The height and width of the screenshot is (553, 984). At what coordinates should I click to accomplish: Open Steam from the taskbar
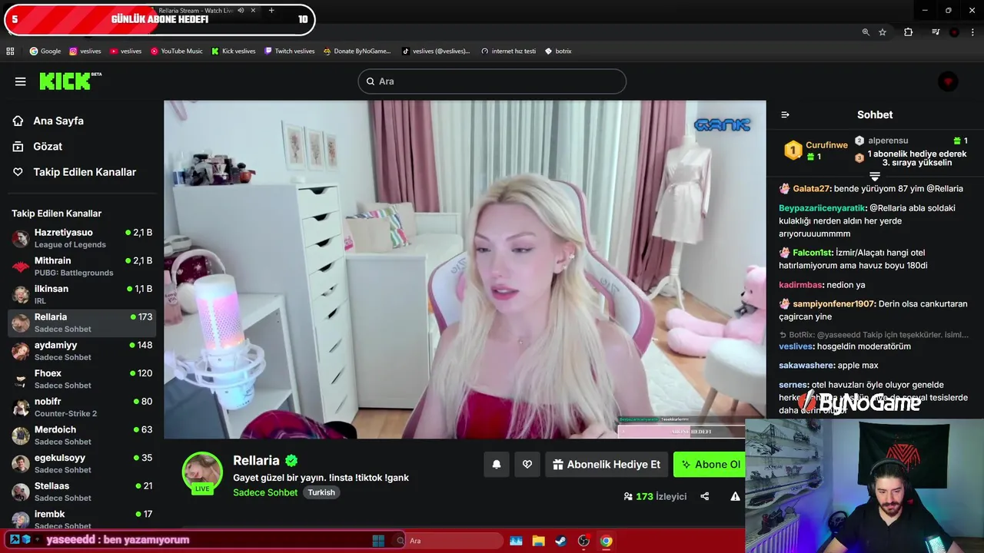pos(561,541)
